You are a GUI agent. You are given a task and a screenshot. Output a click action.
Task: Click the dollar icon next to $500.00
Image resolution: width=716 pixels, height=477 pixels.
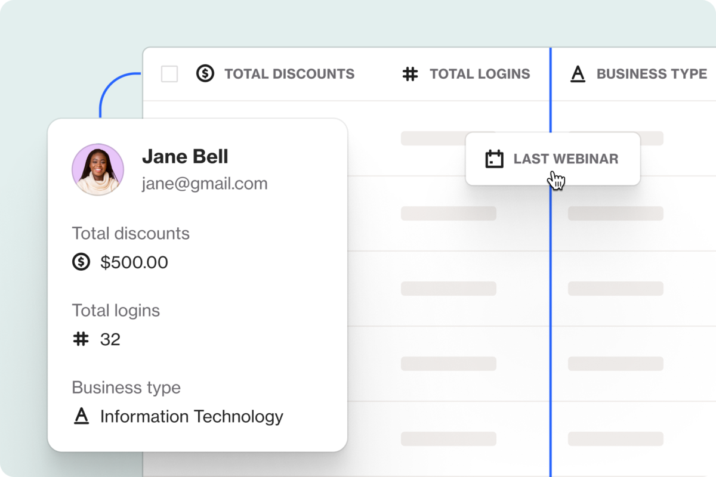[81, 262]
